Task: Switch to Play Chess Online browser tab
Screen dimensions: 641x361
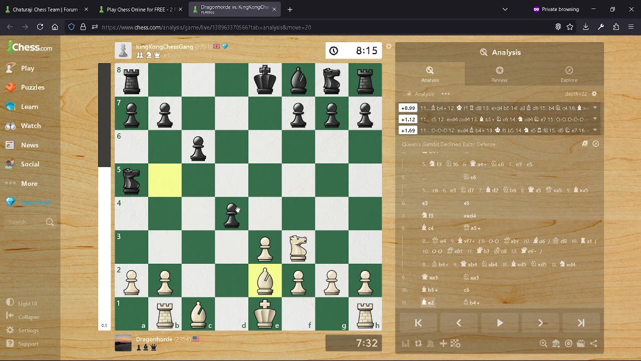Action: pyautogui.click(x=140, y=9)
